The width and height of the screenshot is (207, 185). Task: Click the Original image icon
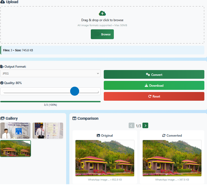click(98, 136)
